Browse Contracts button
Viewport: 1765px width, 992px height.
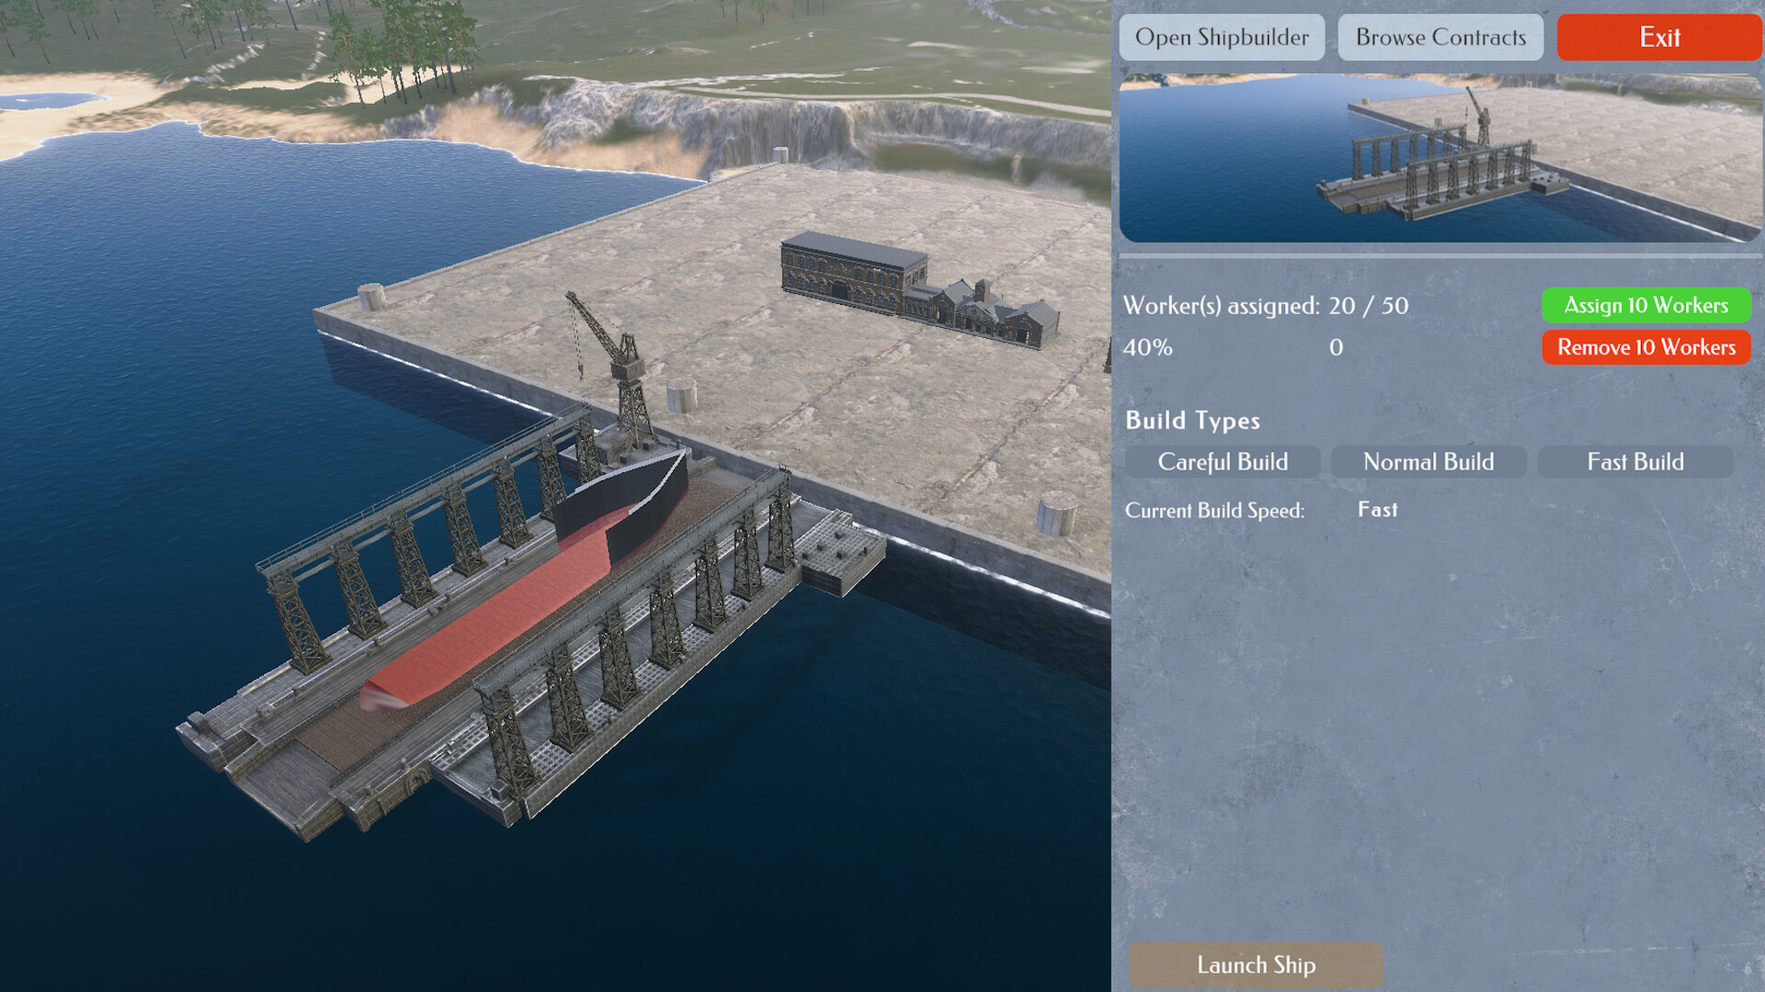coord(1440,38)
